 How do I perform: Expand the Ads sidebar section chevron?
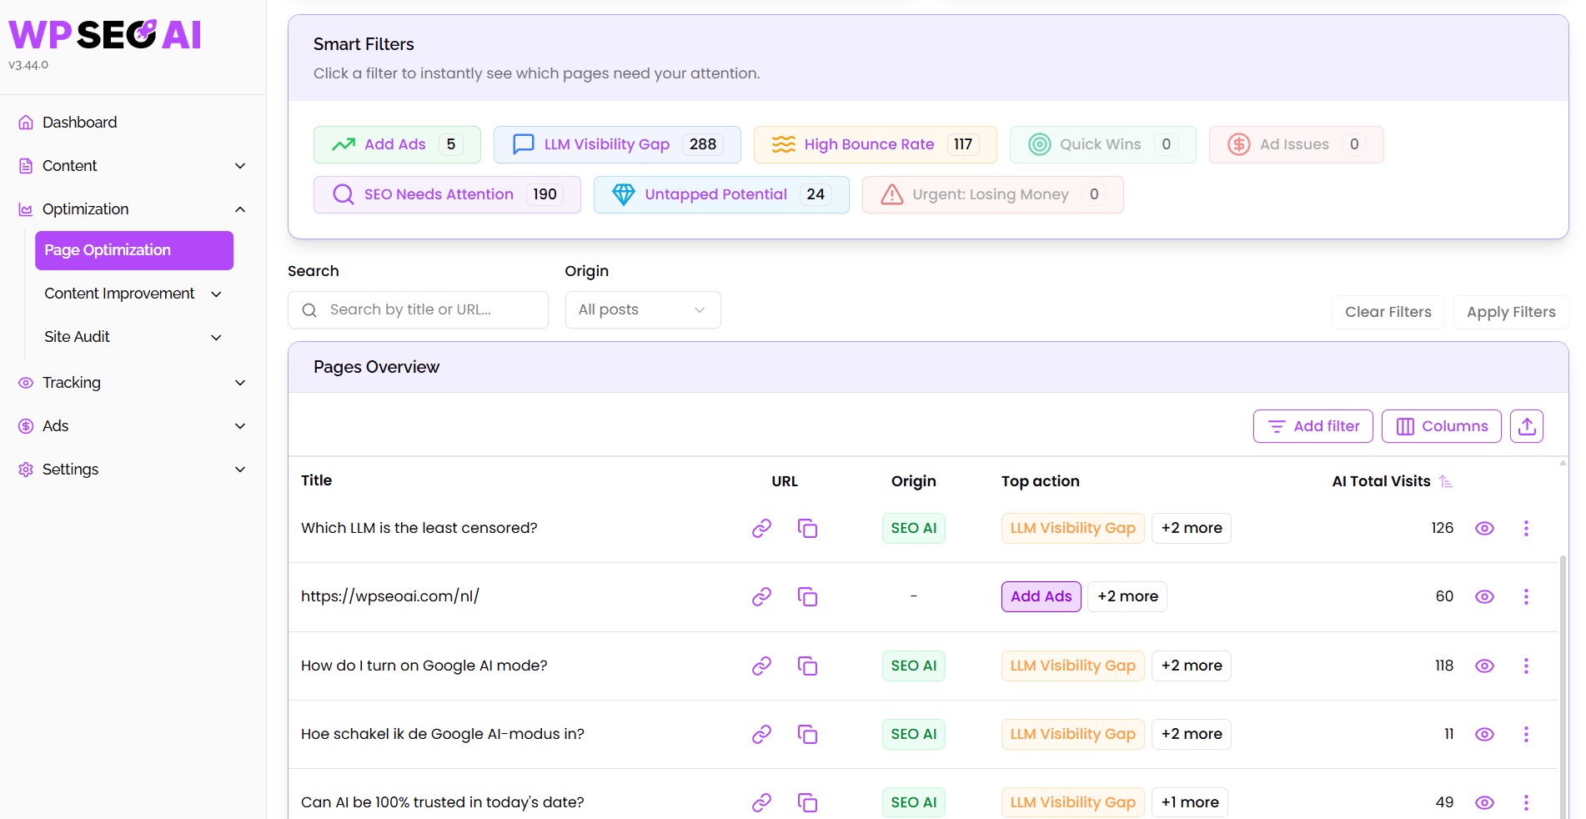pos(240,426)
